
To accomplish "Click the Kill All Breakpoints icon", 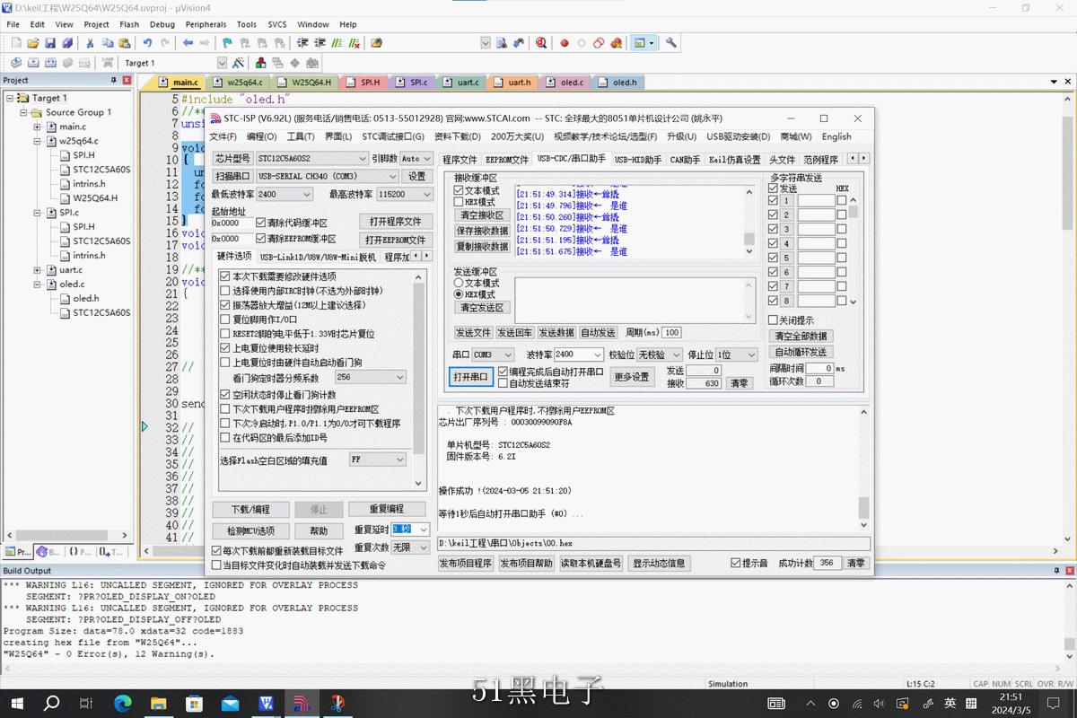I will pyautogui.click(x=616, y=42).
